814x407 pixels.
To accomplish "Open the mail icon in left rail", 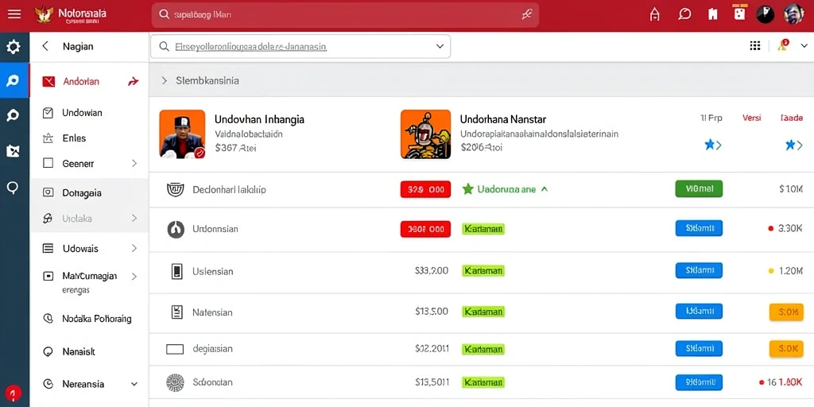I will (x=13, y=151).
